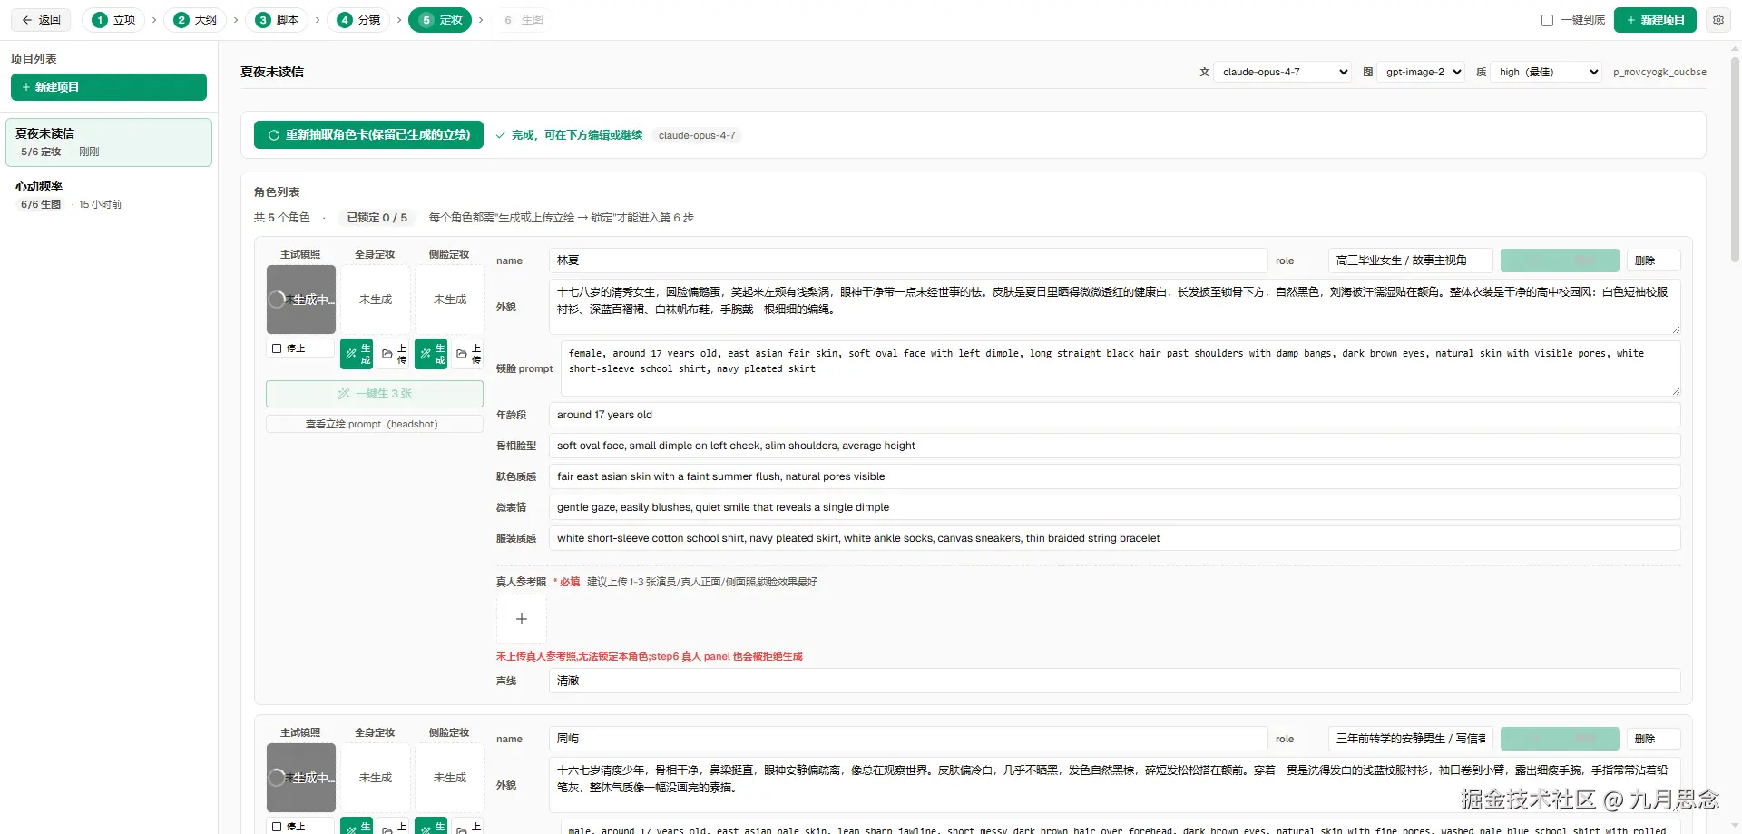Click the 服装质感 field white short-sleeve cotton
Screen dimensions: 1742x834
click(x=1115, y=538)
